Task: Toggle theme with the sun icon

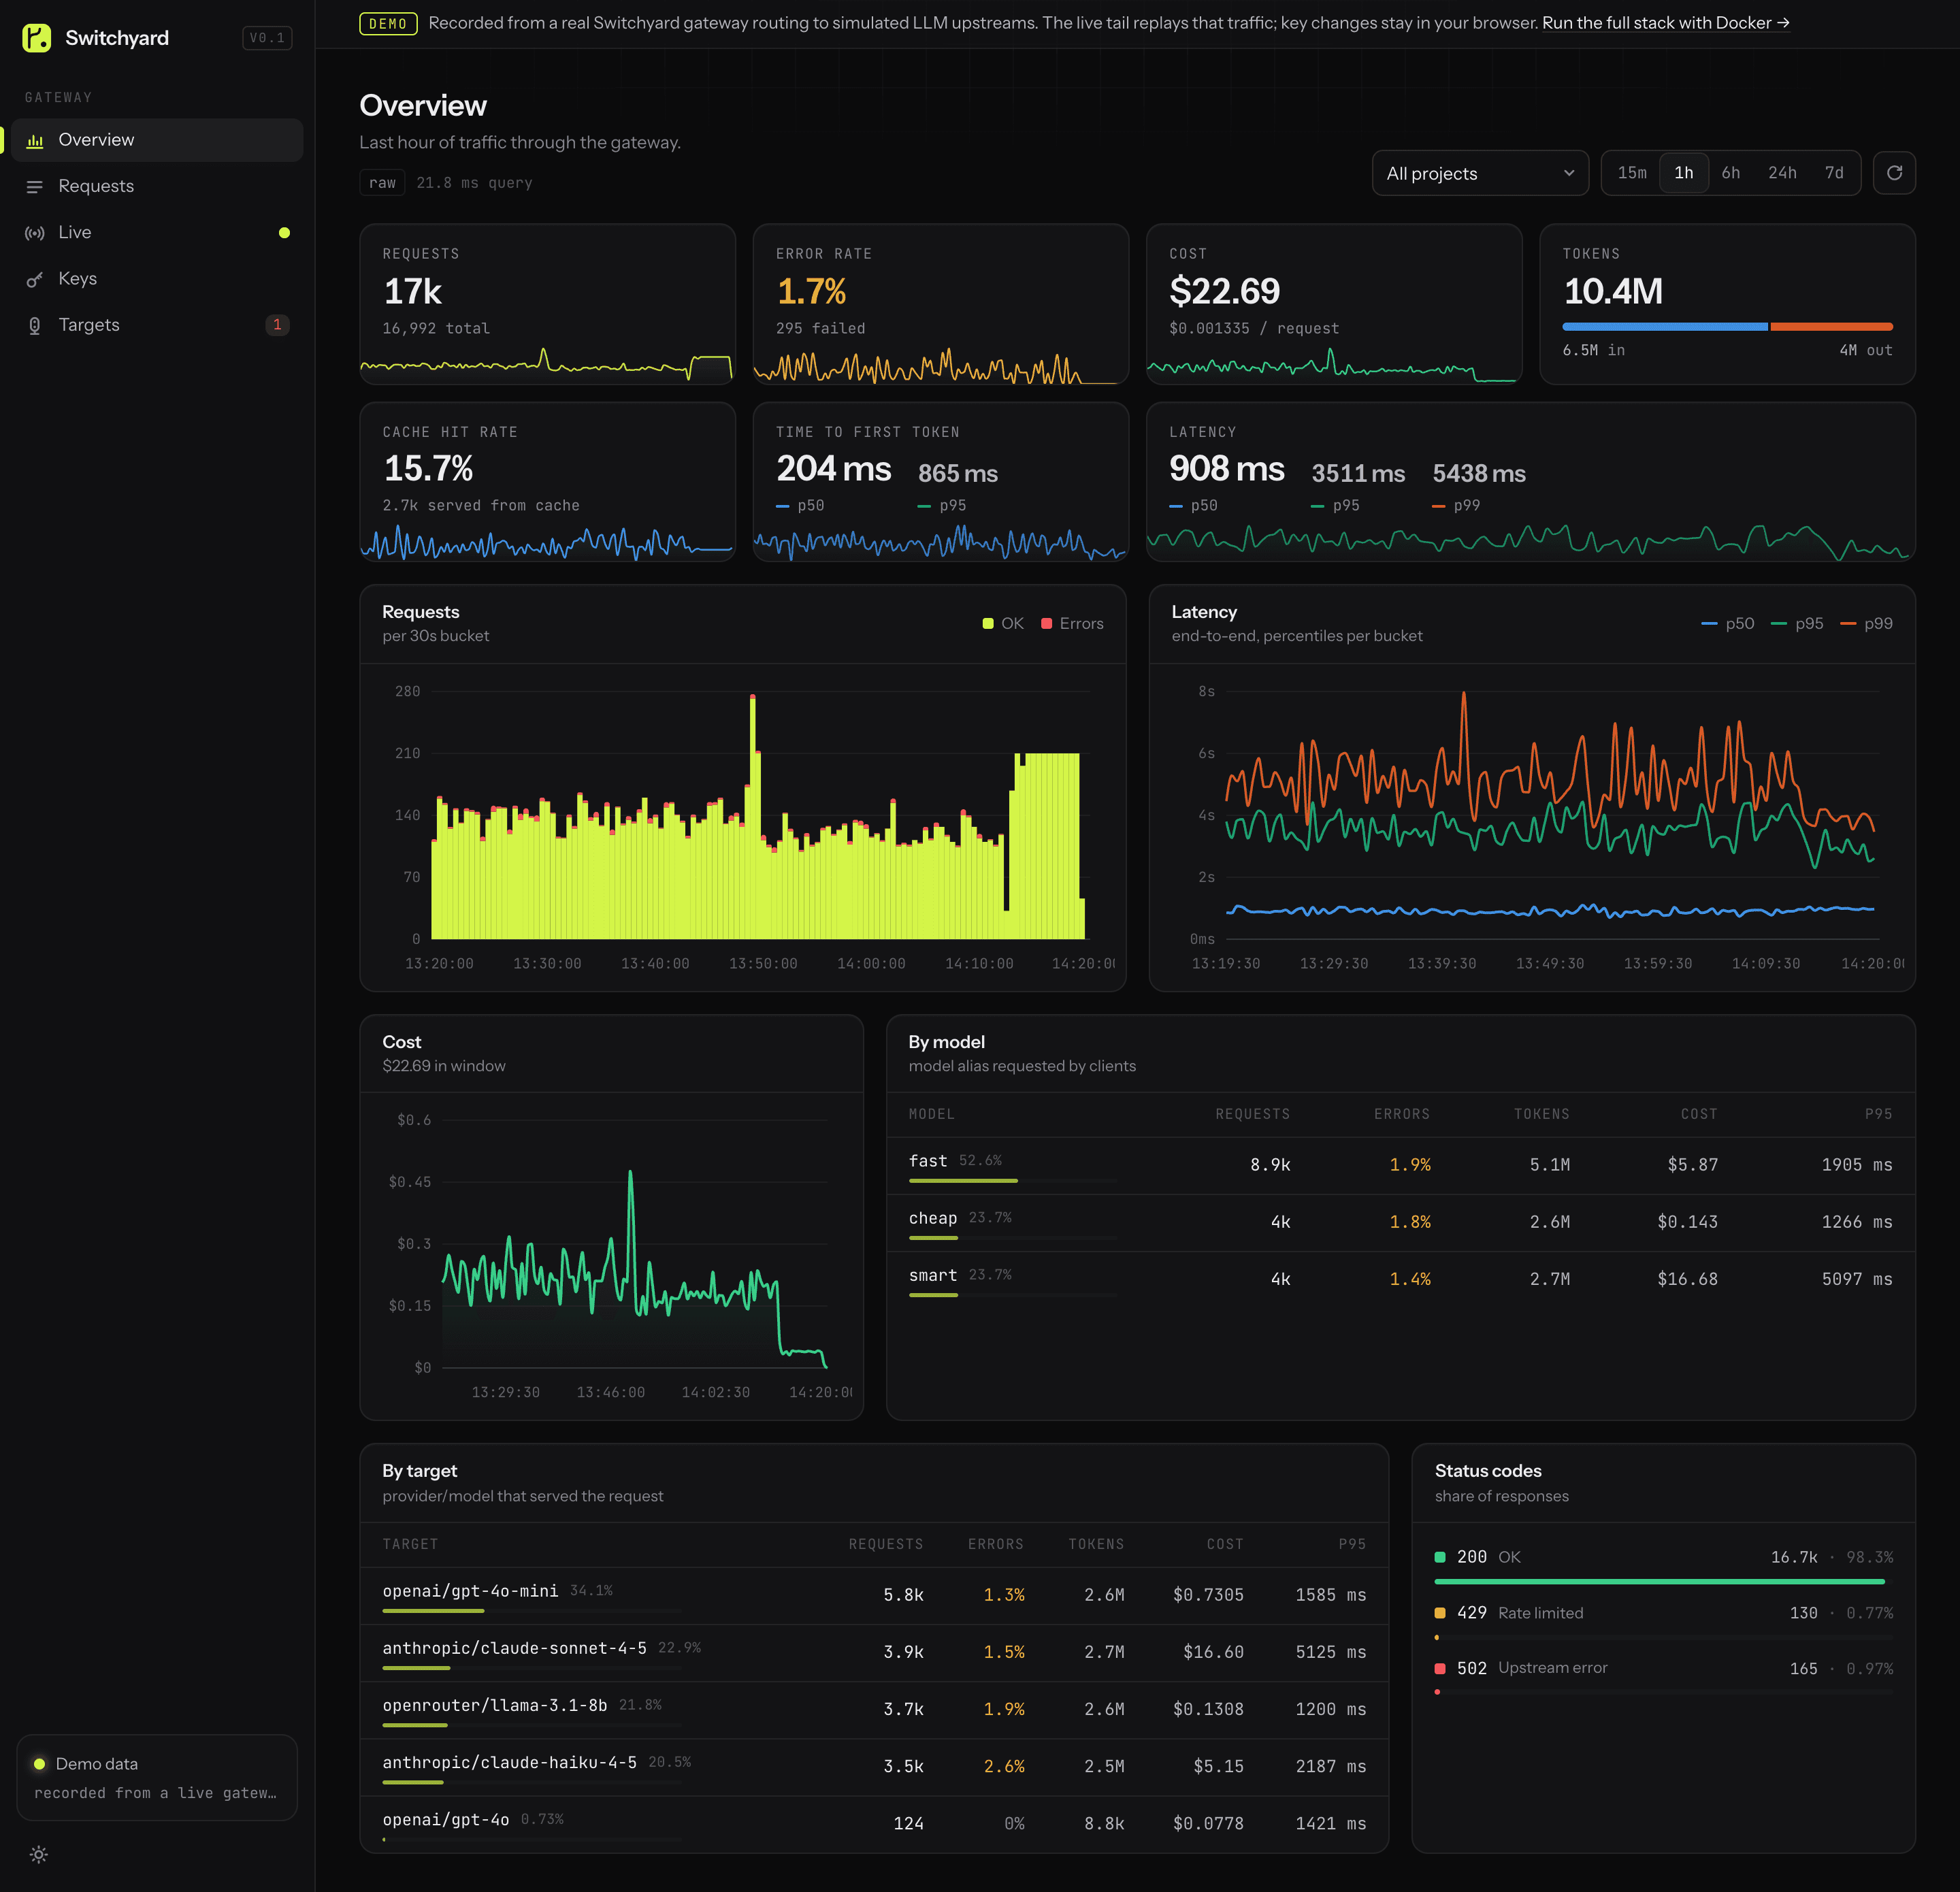Action: coord(38,1855)
